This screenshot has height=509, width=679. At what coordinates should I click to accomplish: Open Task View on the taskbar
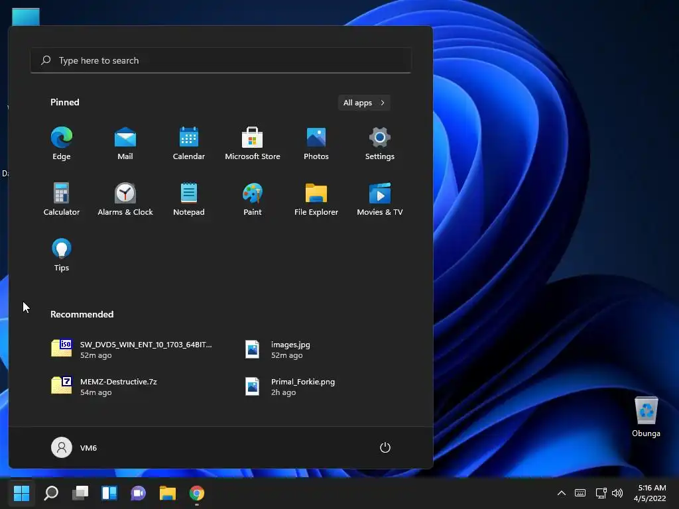click(x=80, y=493)
